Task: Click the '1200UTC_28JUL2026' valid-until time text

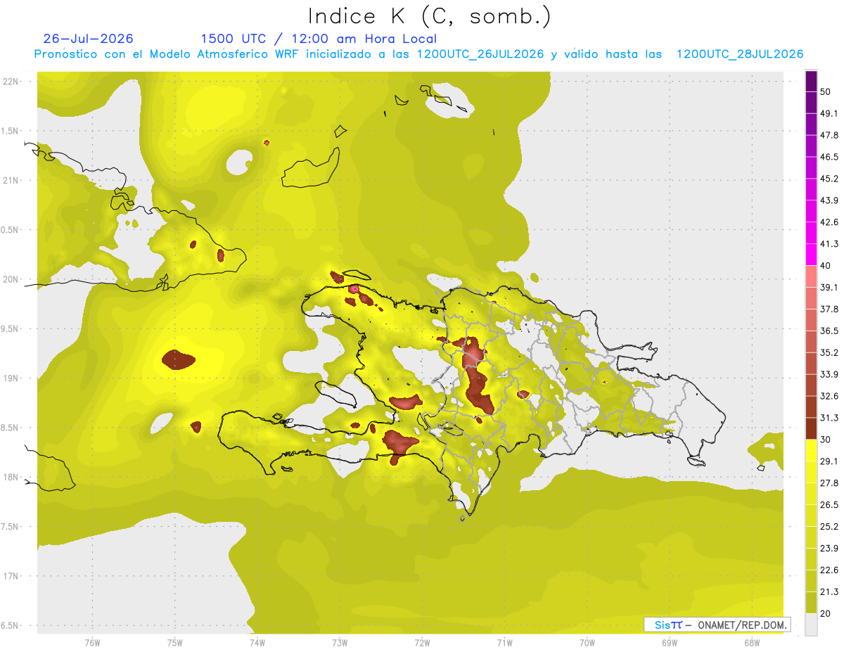Action: tap(739, 55)
